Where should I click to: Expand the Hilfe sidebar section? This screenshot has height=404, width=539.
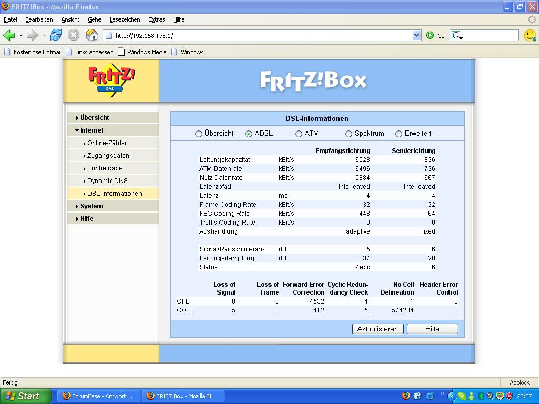click(113, 219)
